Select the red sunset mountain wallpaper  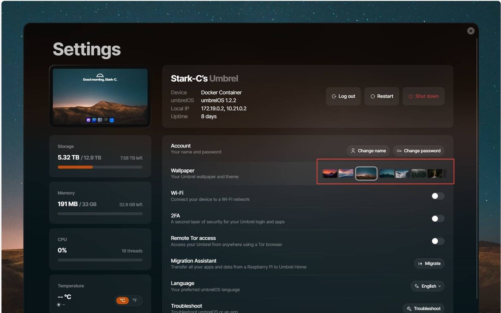coord(330,173)
